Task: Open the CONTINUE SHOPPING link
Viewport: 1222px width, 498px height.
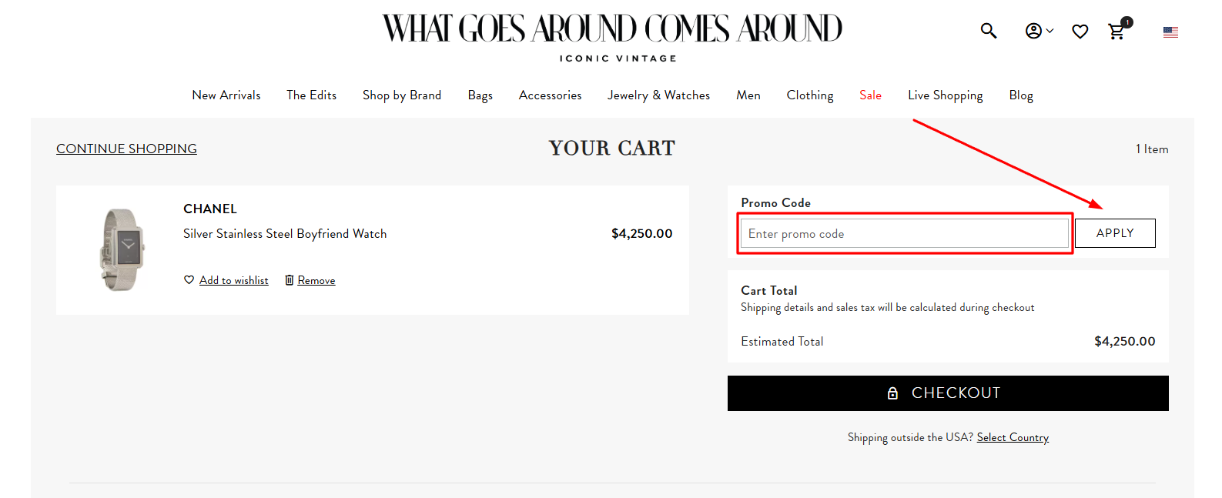Action: [x=126, y=149]
